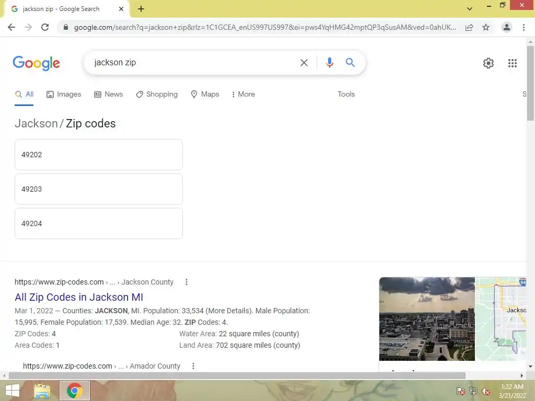
Task: Expand the More search options
Action: (243, 95)
